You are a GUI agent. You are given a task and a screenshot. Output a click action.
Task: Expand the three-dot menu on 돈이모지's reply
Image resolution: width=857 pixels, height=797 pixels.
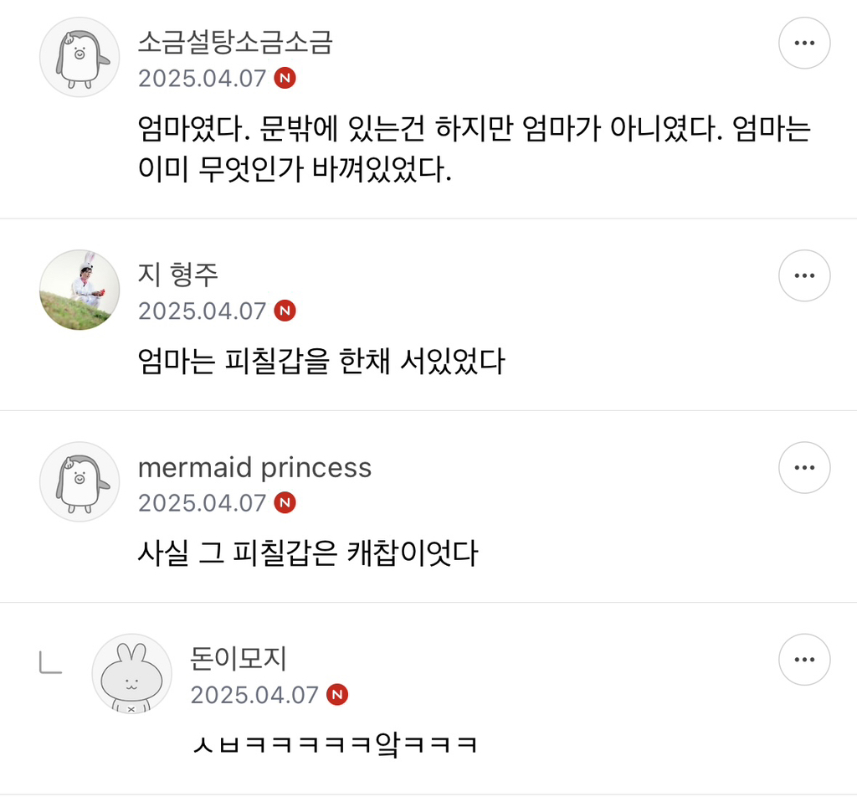804,660
